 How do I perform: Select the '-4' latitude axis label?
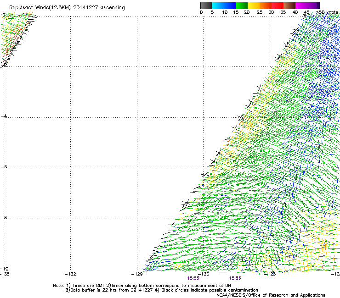pos(4,116)
